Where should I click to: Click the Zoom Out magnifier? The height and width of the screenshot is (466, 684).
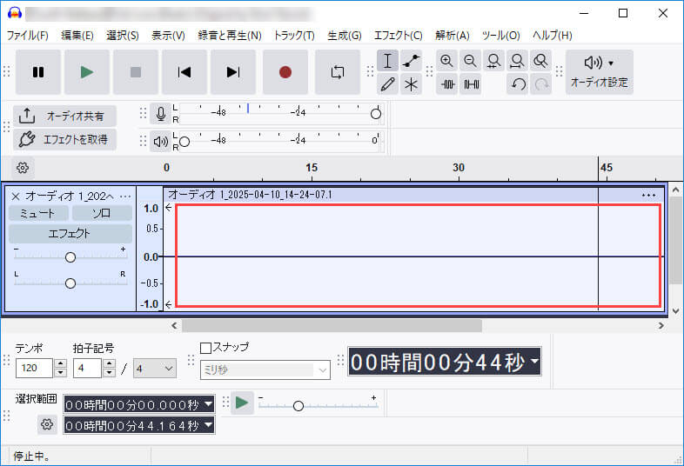(470, 61)
